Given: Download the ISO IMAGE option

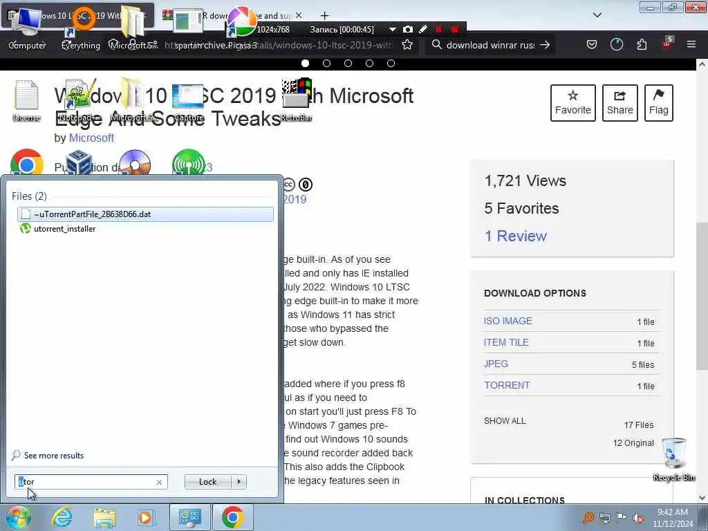Looking at the screenshot, I should click(508, 321).
